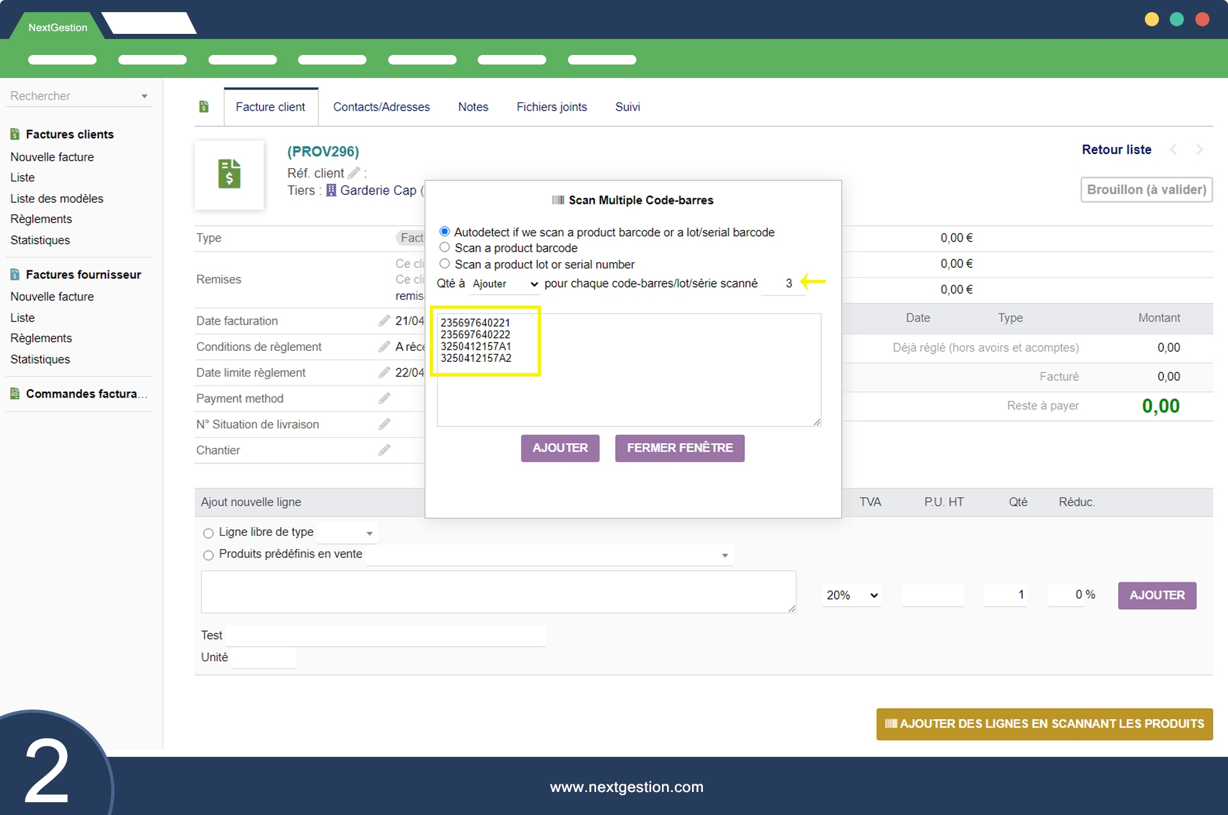Switch to Contacts/Adresses tab
1228x815 pixels.
click(381, 107)
